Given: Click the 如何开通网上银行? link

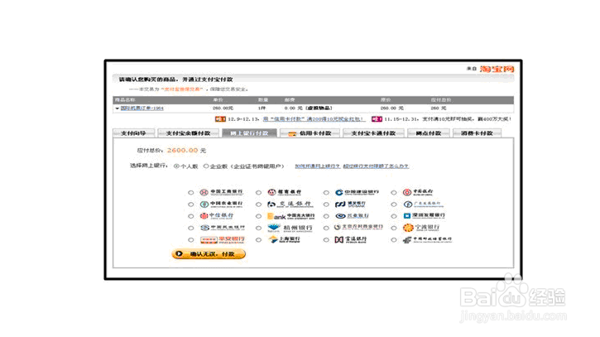Looking at the screenshot, I should (x=317, y=166).
